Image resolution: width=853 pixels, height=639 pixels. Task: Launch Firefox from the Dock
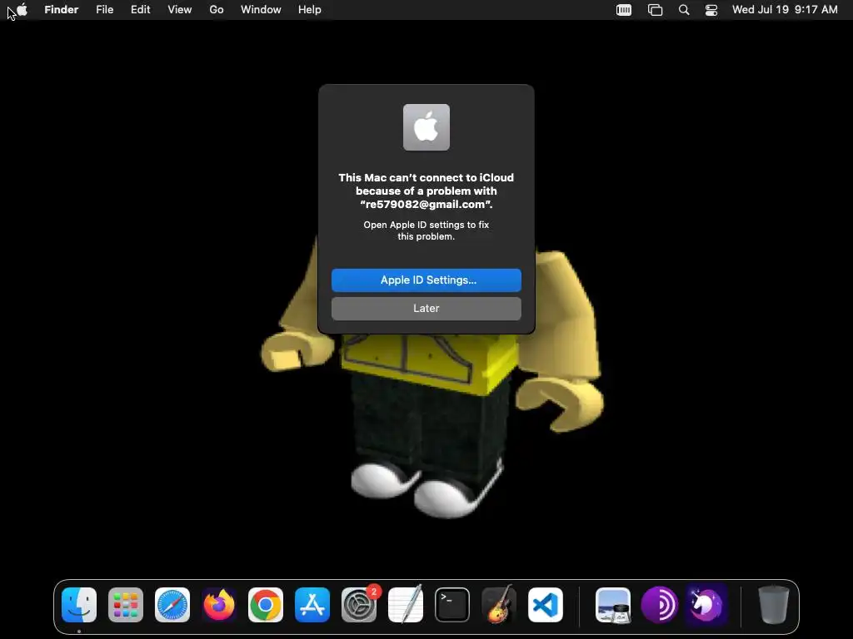(x=219, y=605)
